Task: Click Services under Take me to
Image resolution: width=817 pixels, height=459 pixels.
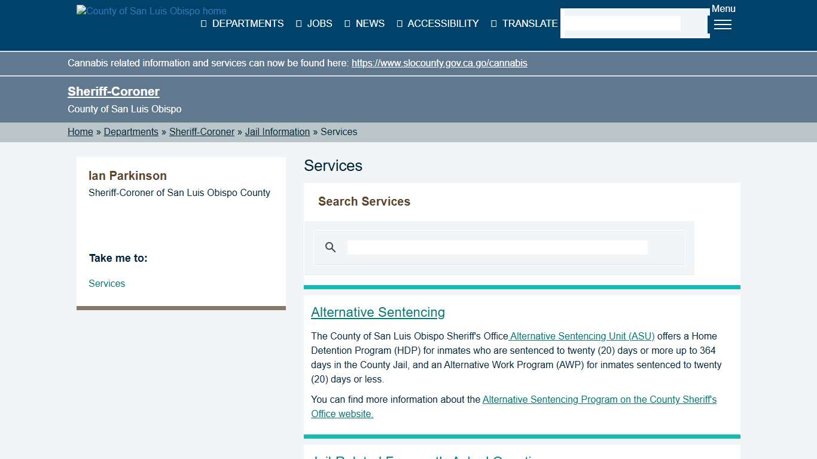Action: click(x=106, y=283)
